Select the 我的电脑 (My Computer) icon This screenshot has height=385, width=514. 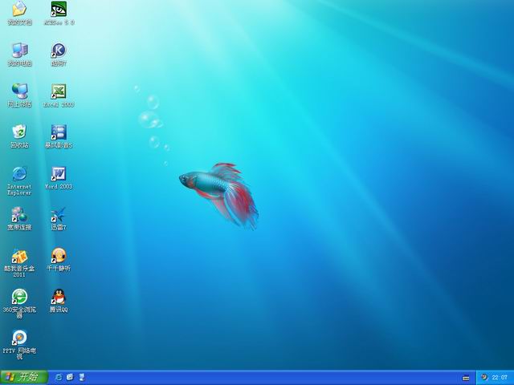click(x=19, y=51)
